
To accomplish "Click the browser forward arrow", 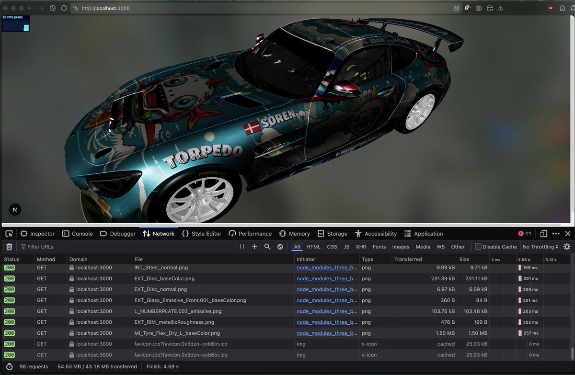I will point(41,8).
